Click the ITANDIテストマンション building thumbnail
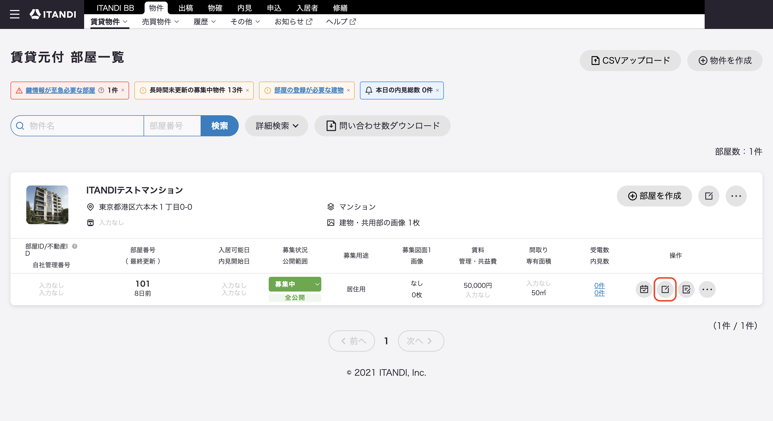 coord(47,205)
